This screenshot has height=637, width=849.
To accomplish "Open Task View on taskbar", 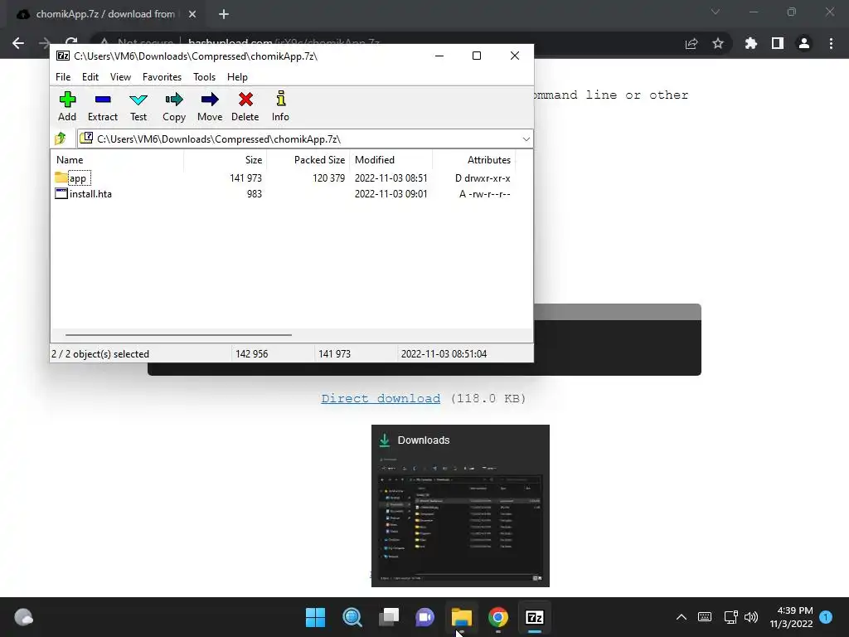I will pyautogui.click(x=389, y=617).
